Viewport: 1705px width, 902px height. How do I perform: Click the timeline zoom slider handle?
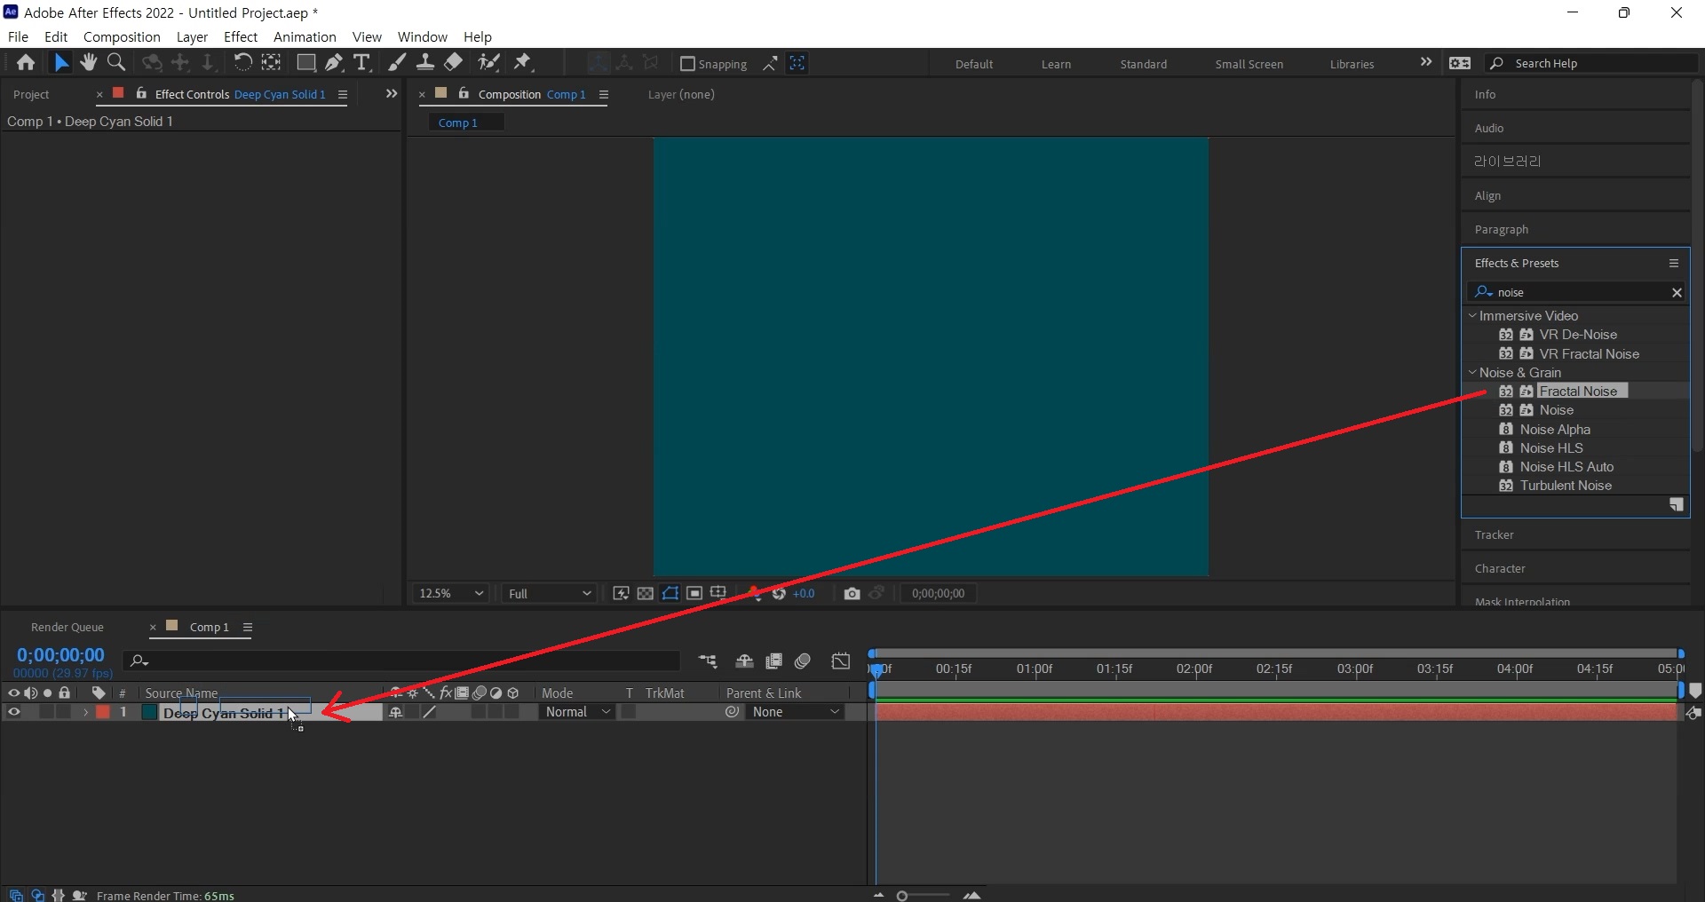pyautogui.click(x=902, y=896)
